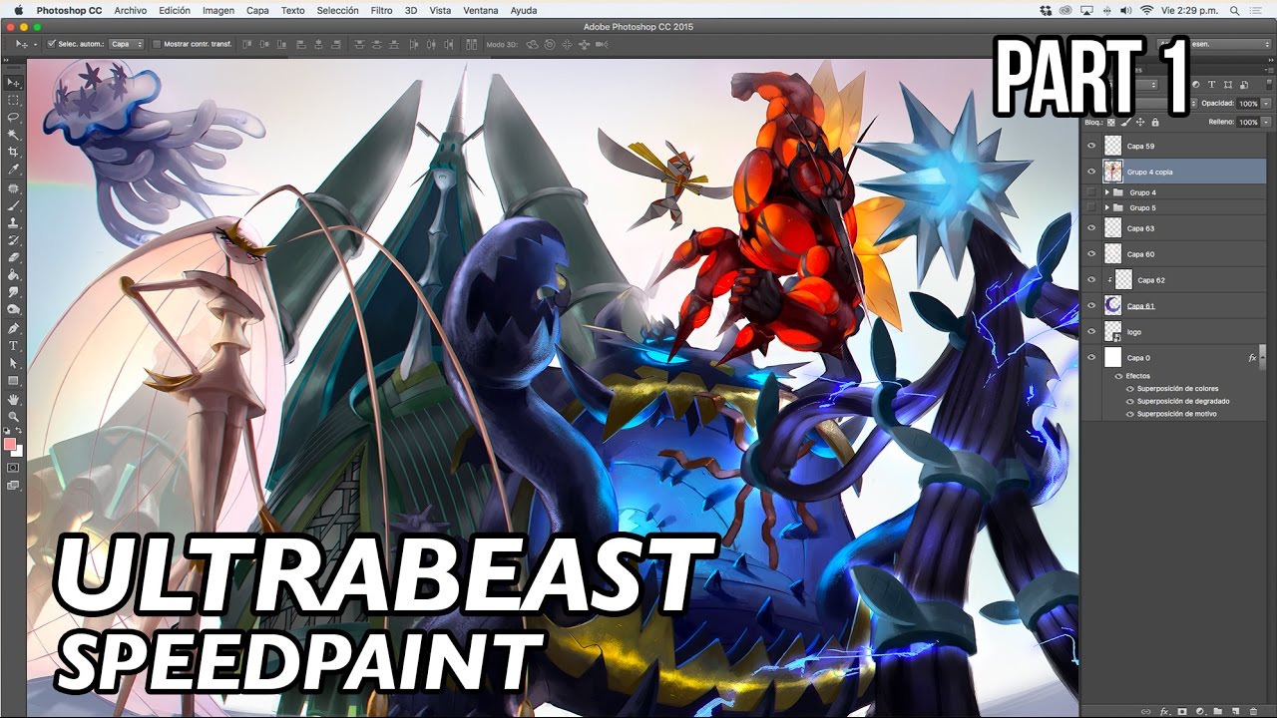
Task: Lock transparent pixels in Bloq. row
Action: click(1111, 123)
